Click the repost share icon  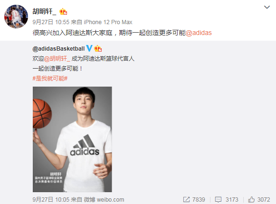pos(186,199)
